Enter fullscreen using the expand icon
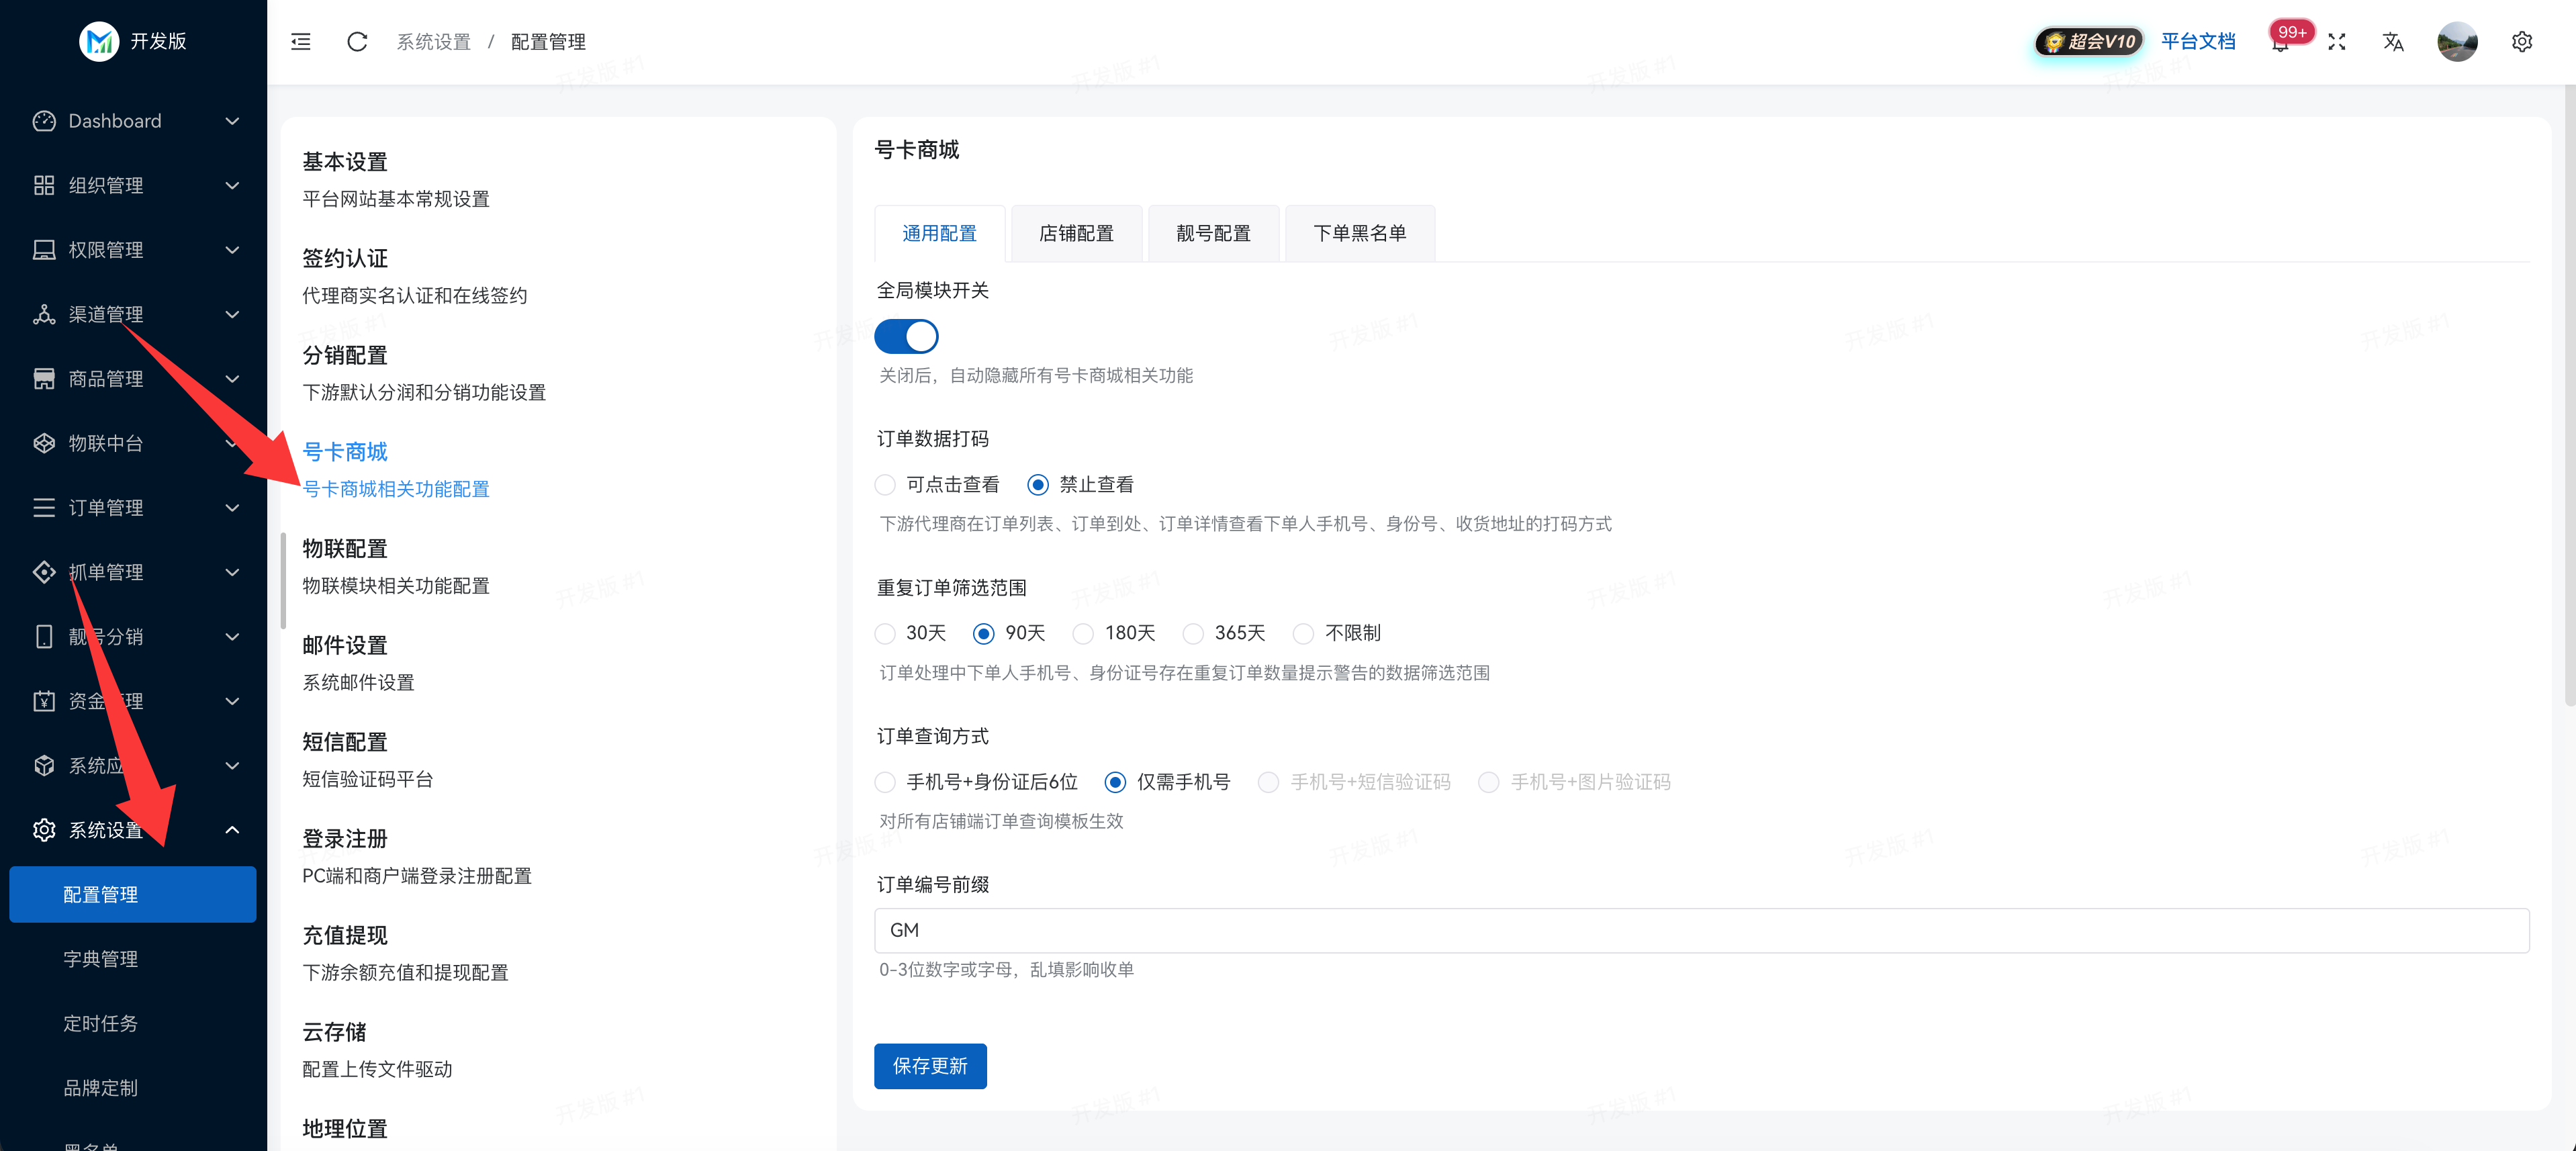The height and width of the screenshot is (1151, 2576). point(2338,41)
